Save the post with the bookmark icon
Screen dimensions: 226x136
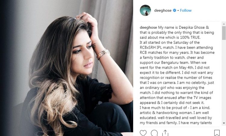[x=217, y=133]
